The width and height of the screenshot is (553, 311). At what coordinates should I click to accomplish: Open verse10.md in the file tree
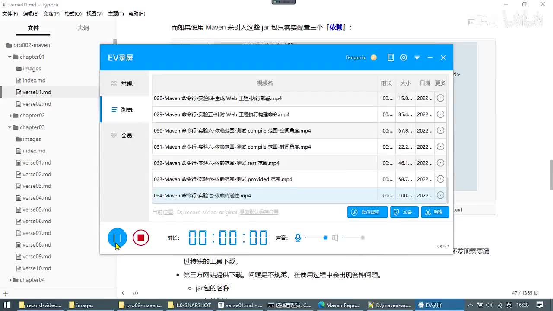(x=37, y=268)
